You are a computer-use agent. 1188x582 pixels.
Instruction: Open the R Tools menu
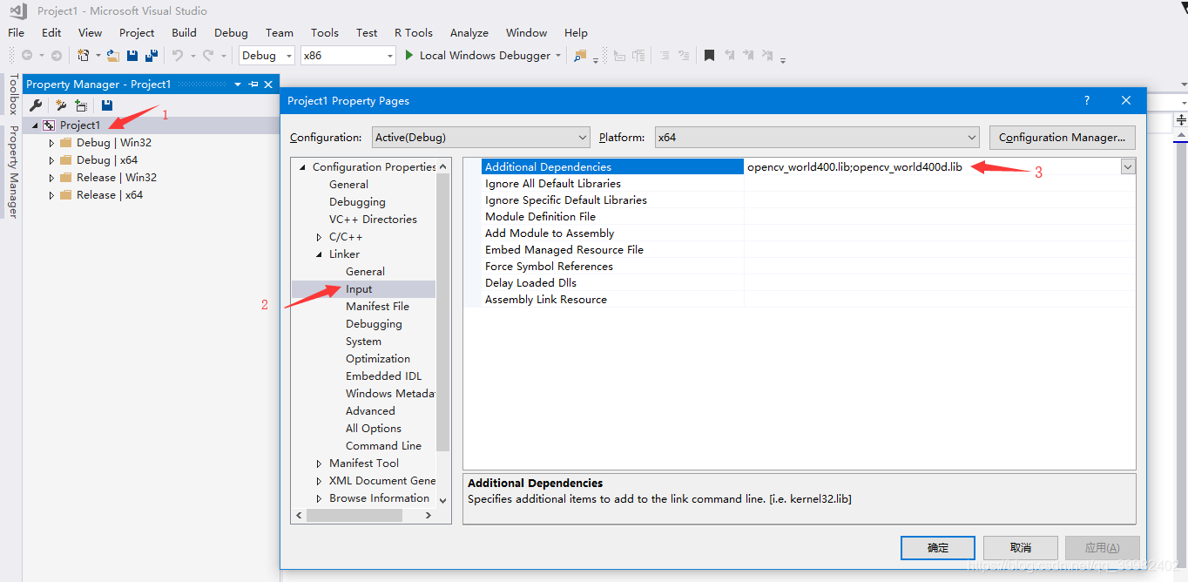[414, 33]
